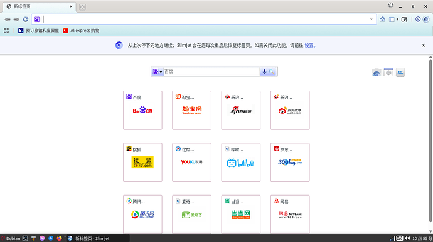The width and height of the screenshot is (433, 242).
Task: Open the network signal tray icon
Action: (x=392, y=238)
